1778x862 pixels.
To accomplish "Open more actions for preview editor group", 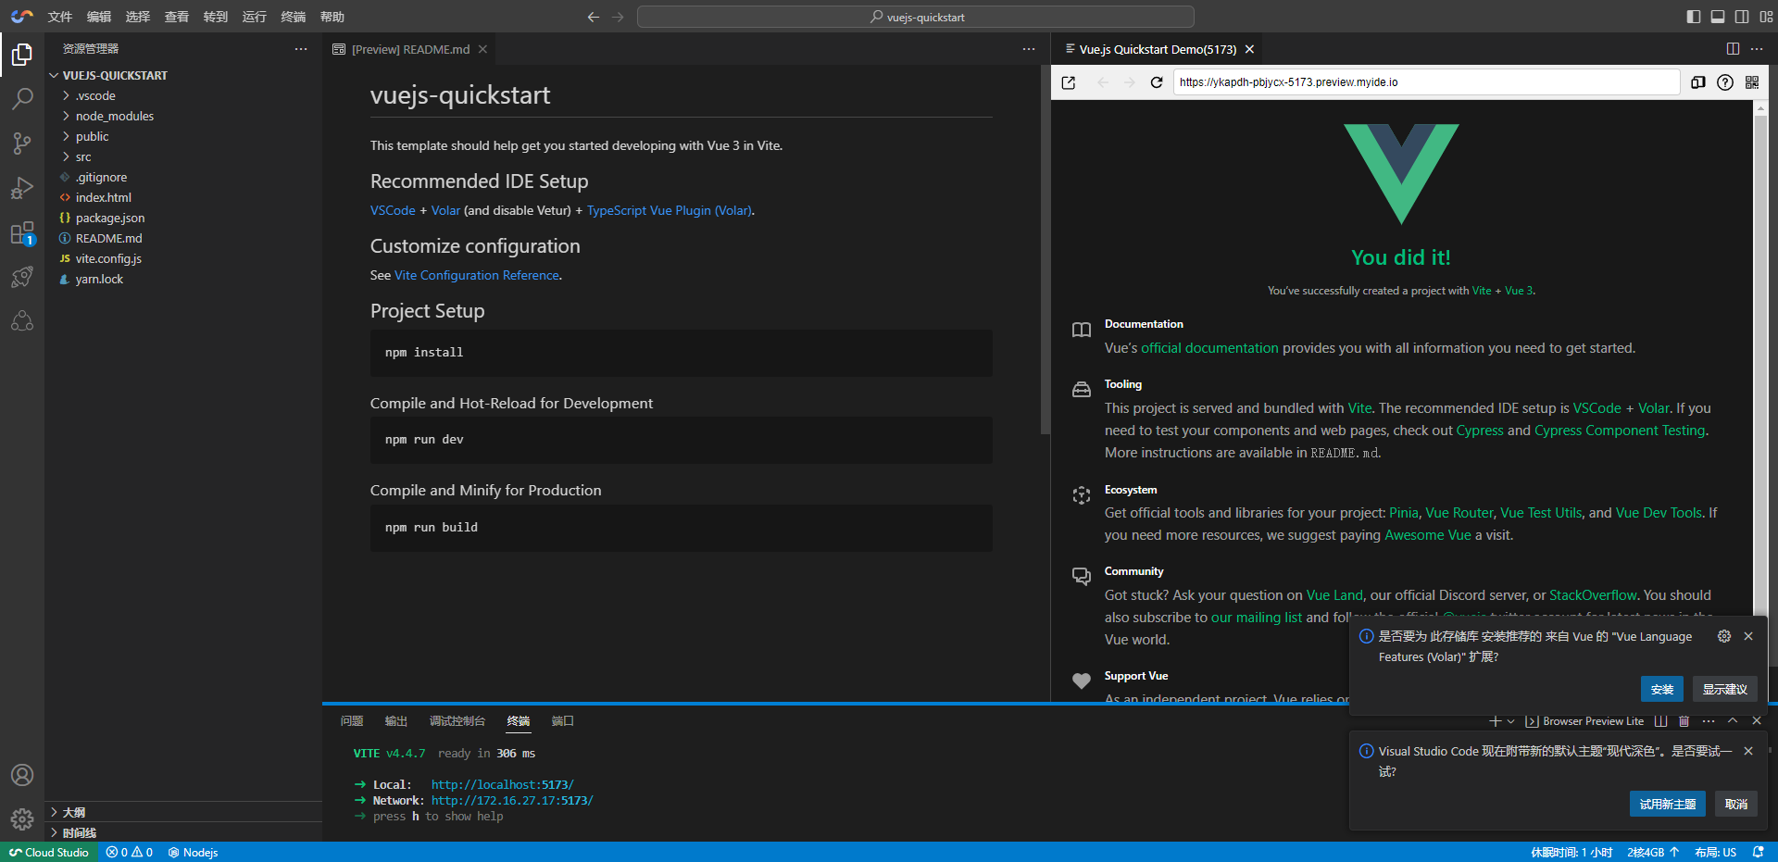I will (x=1757, y=49).
